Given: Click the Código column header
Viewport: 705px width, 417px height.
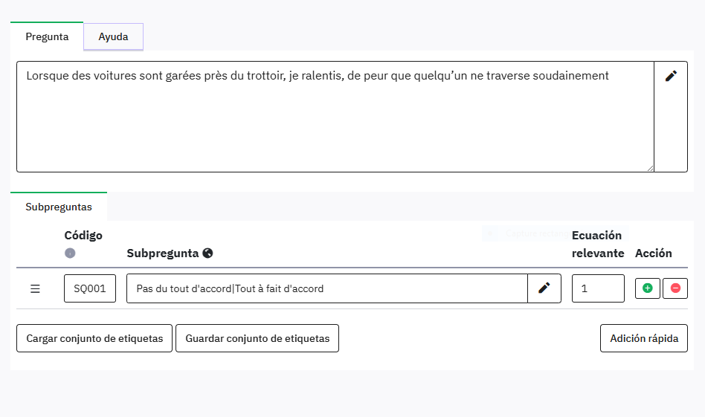Looking at the screenshot, I should click(83, 236).
